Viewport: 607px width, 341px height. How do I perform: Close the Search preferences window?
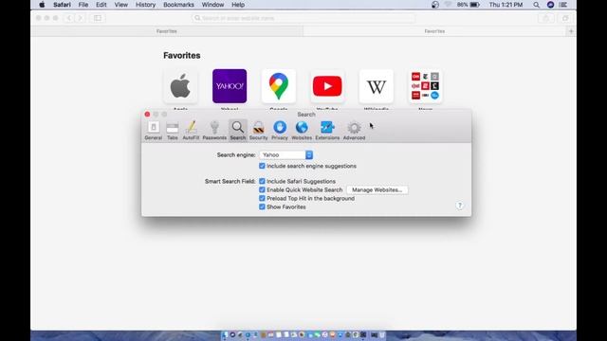coord(147,114)
